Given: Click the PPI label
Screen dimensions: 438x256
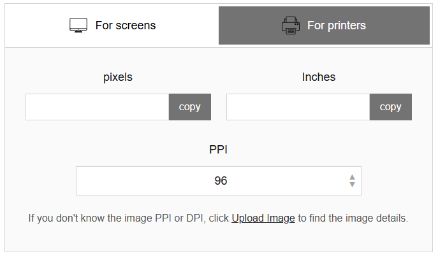Looking at the screenshot, I should pyautogui.click(x=219, y=150).
